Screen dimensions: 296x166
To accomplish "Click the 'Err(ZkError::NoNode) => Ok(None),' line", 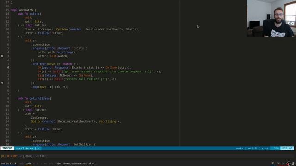I will pyautogui.click(x=66, y=75).
